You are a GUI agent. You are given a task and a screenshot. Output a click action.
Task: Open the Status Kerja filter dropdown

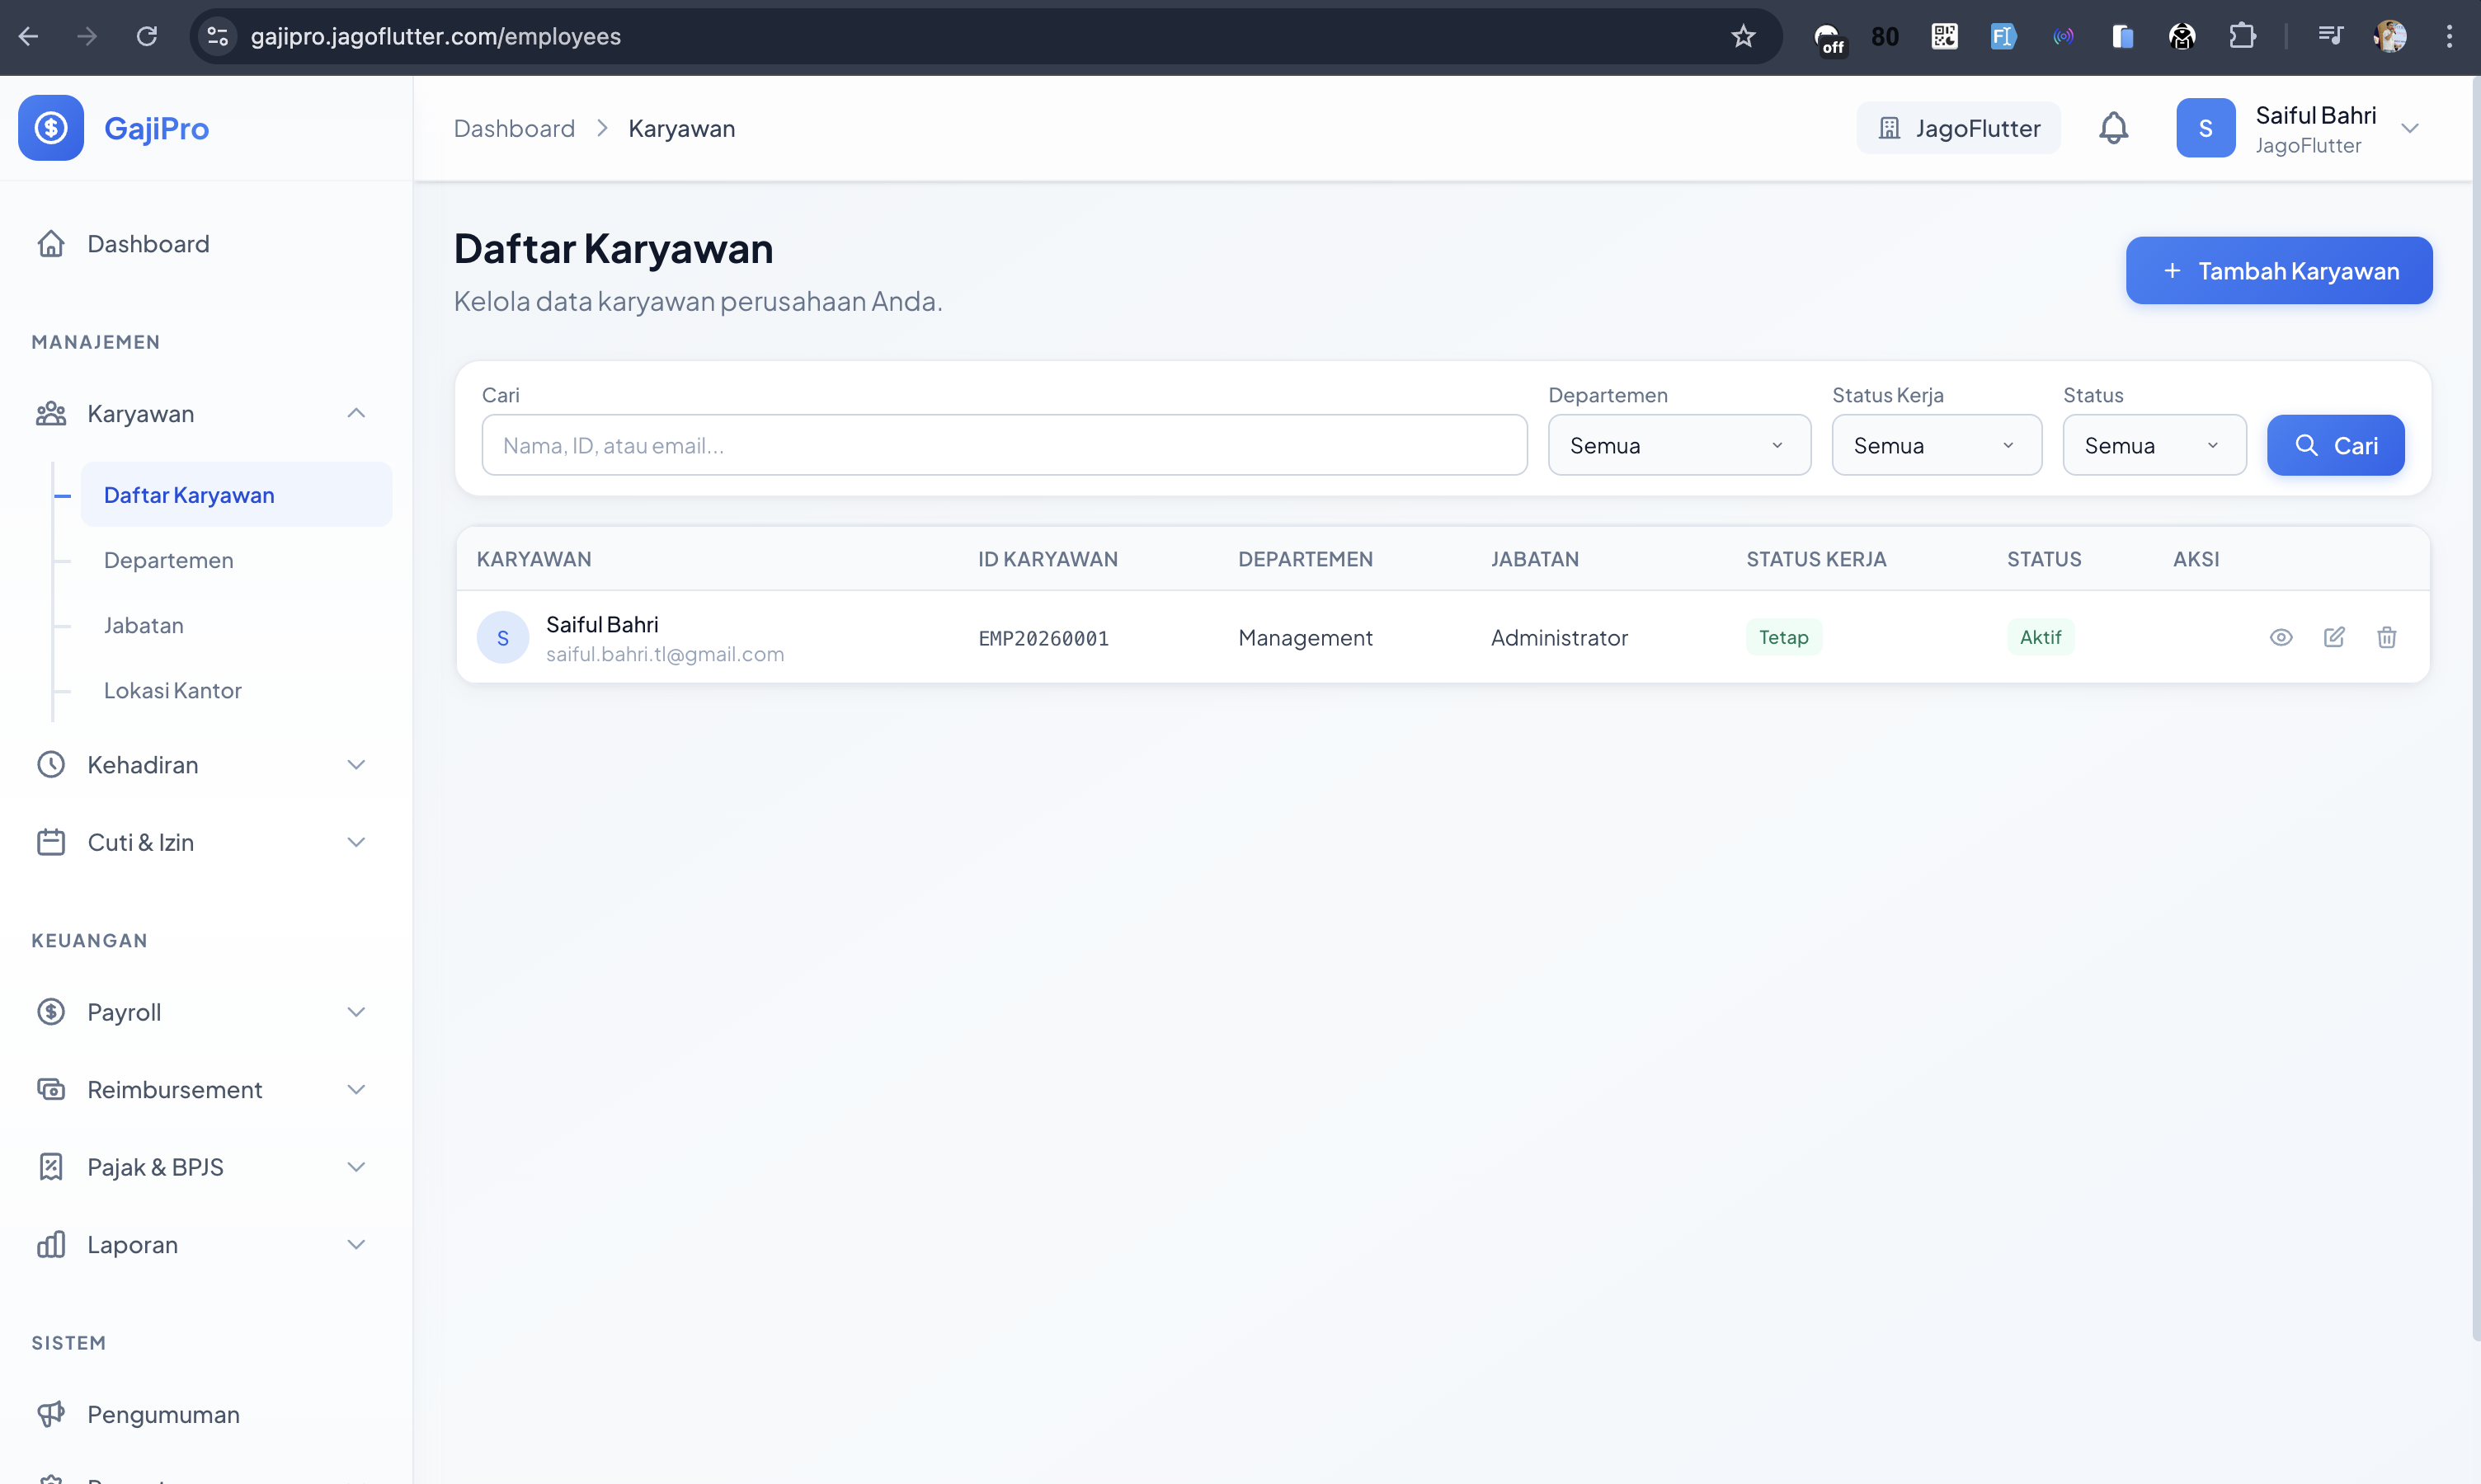click(x=1936, y=445)
